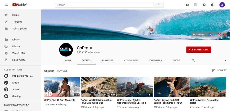
Task: Click the Library folder icon
Action: coord(6,39)
